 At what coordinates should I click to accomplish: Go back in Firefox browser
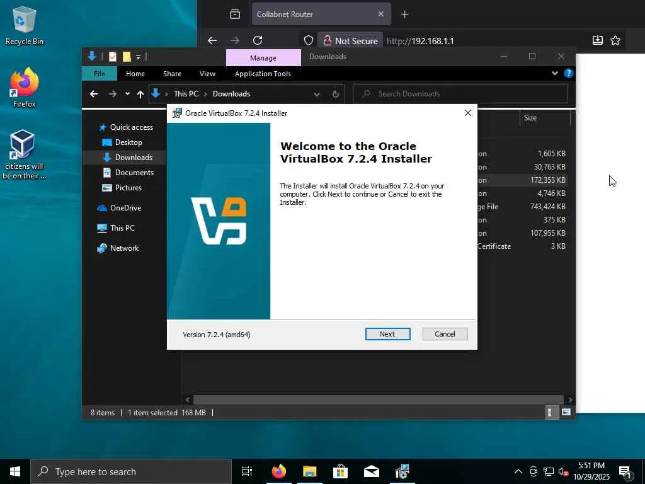[212, 40]
